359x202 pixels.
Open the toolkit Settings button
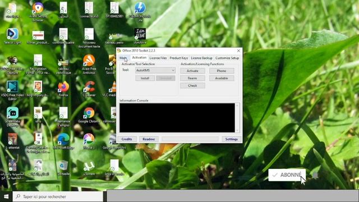tap(231, 139)
